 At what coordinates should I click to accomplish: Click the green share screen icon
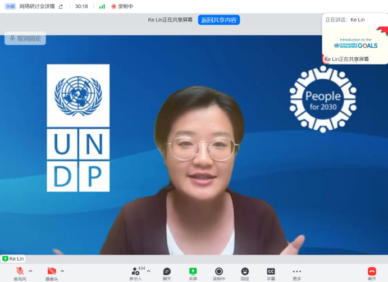click(x=193, y=271)
